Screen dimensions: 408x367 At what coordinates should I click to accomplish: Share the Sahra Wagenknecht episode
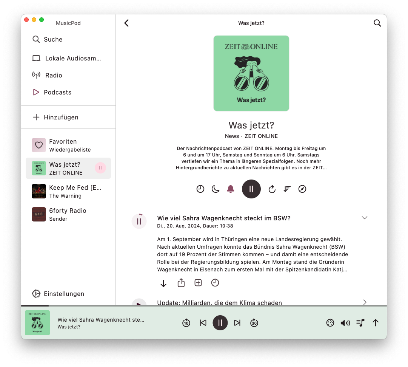tap(181, 283)
